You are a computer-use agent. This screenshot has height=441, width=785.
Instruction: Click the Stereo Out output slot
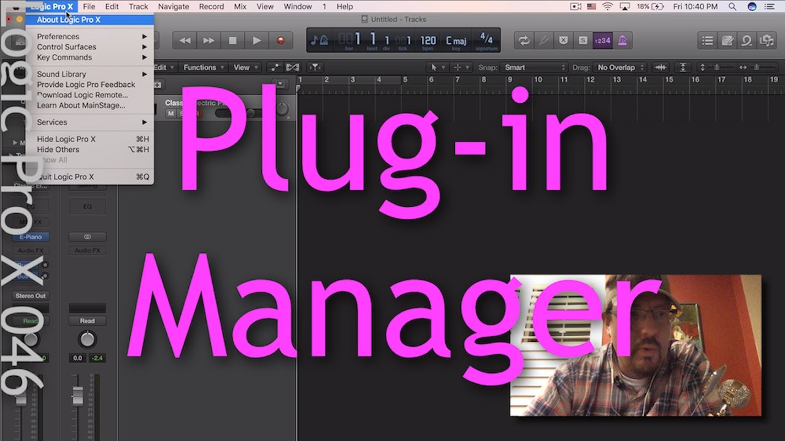[31, 296]
